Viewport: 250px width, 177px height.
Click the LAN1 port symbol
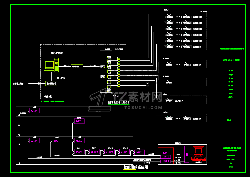coord(103,67)
